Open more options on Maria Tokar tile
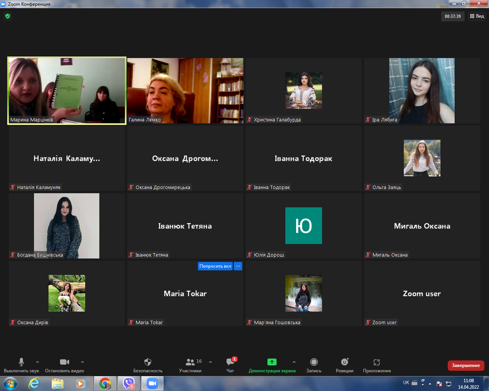Image resolution: width=489 pixels, height=391 pixels. [238, 266]
